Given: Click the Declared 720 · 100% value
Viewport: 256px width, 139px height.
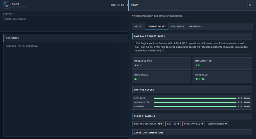Looking at the screenshot, I should [244, 98].
